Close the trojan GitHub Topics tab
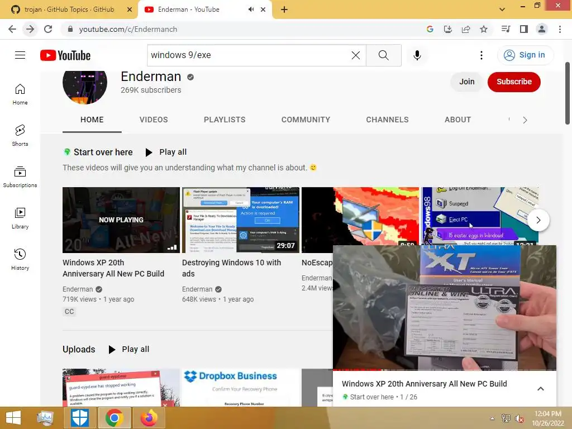Image resolution: width=572 pixels, height=429 pixels. pyautogui.click(x=130, y=9)
